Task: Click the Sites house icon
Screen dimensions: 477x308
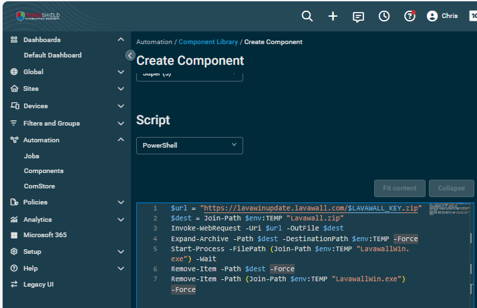Action: click(x=14, y=89)
